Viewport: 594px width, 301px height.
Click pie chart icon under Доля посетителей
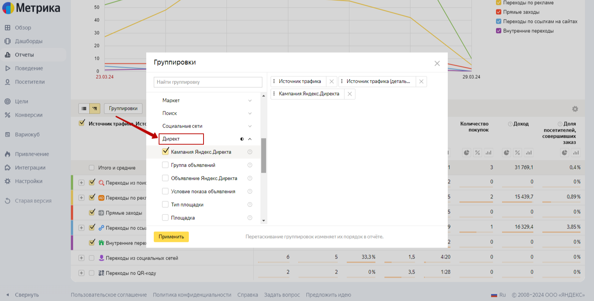[x=565, y=153]
